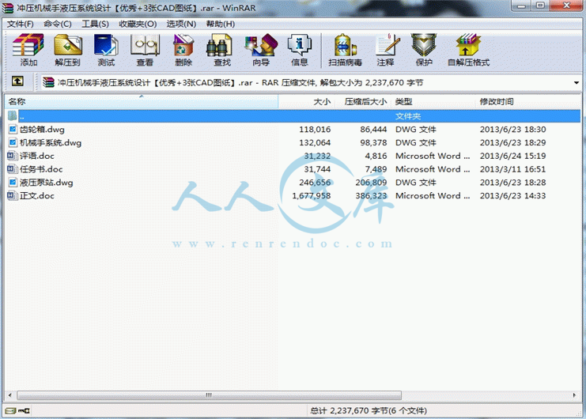The width and height of the screenshot is (586, 419).
Task: Open the 文件(F) menu
Action: tap(21, 24)
